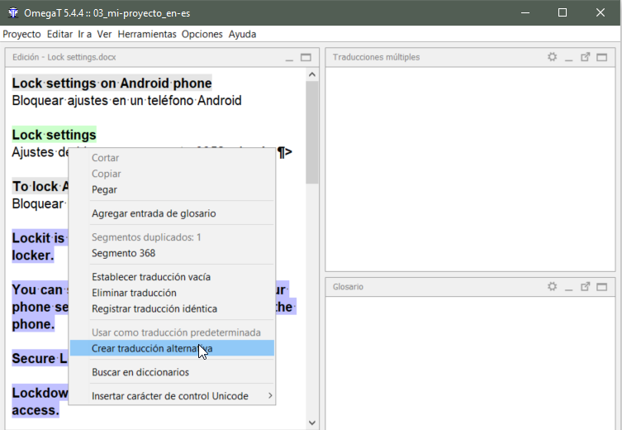Choose Establecer traducción vacía
This screenshot has width=622, height=430.
coord(172,277)
